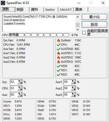Click the second CPU usage bar
This screenshot has width=109, height=122.
click(28, 35)
